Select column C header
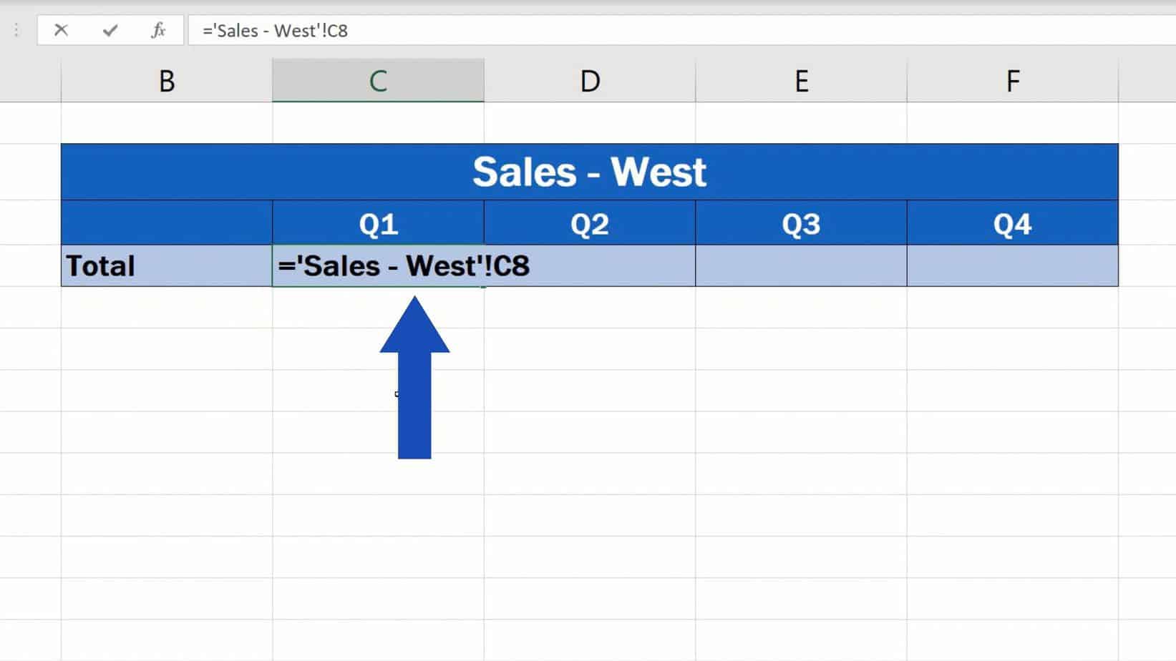The image size is (1176, 661). pyautogui.click(x=378, y=81)
